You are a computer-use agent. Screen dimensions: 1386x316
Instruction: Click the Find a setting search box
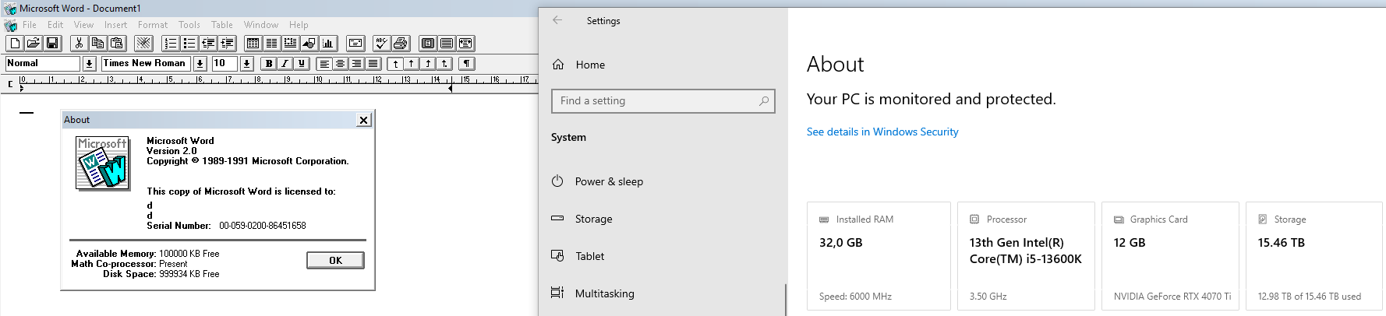(x=663, y=100)
